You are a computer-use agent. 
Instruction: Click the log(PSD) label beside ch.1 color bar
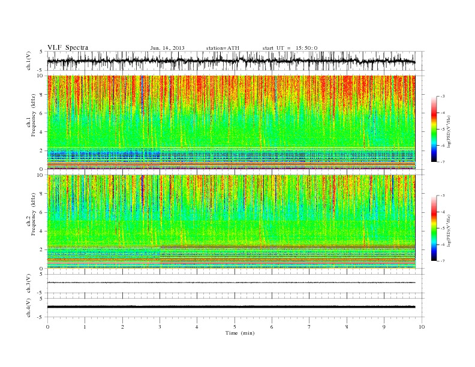(x=449, y=132)
